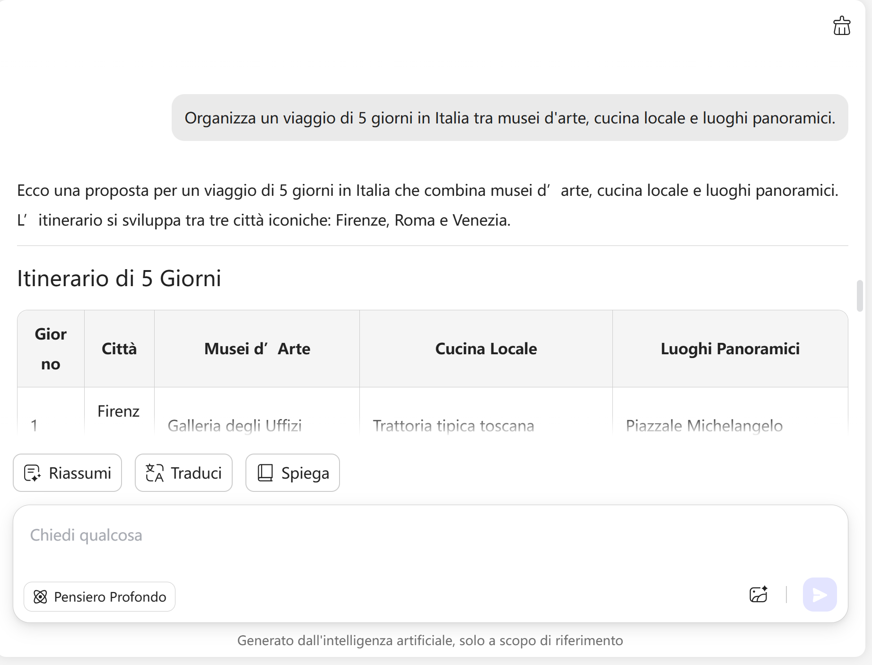Toggle Pensiero Profondo mode
This screenshot has width=872, height=665.
click(x=99, y=596)
